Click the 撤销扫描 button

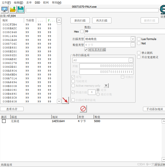tap(150, 21)
